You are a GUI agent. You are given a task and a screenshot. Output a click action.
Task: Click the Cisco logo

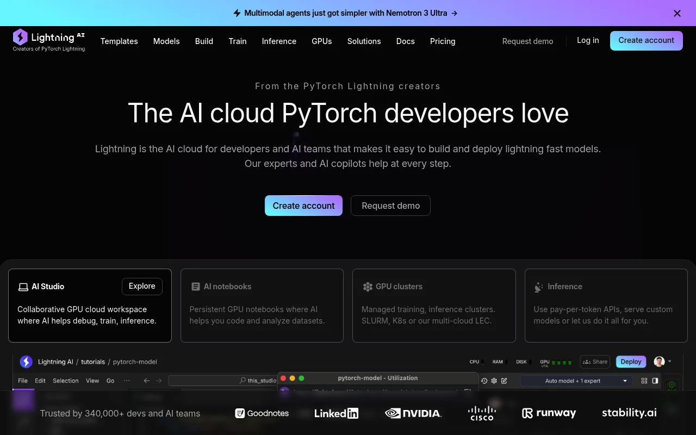click(x=481, y=413)
